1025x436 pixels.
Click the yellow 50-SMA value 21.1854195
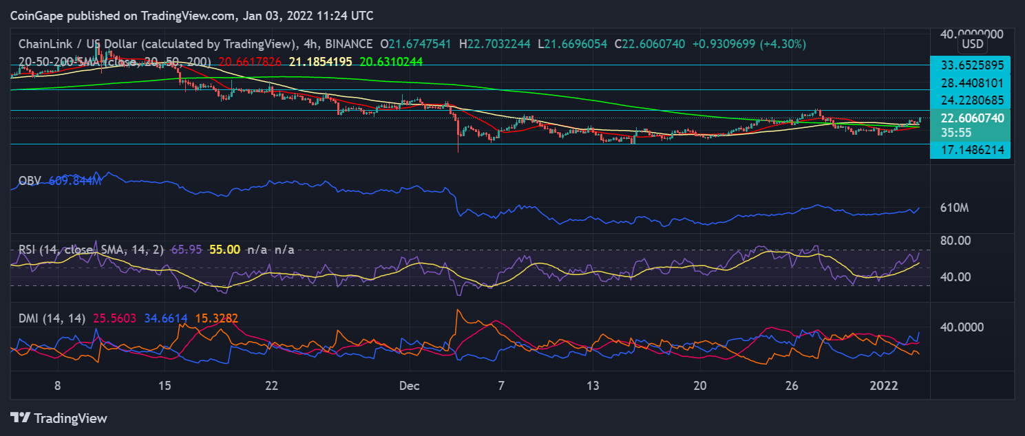tap(320, 61)
